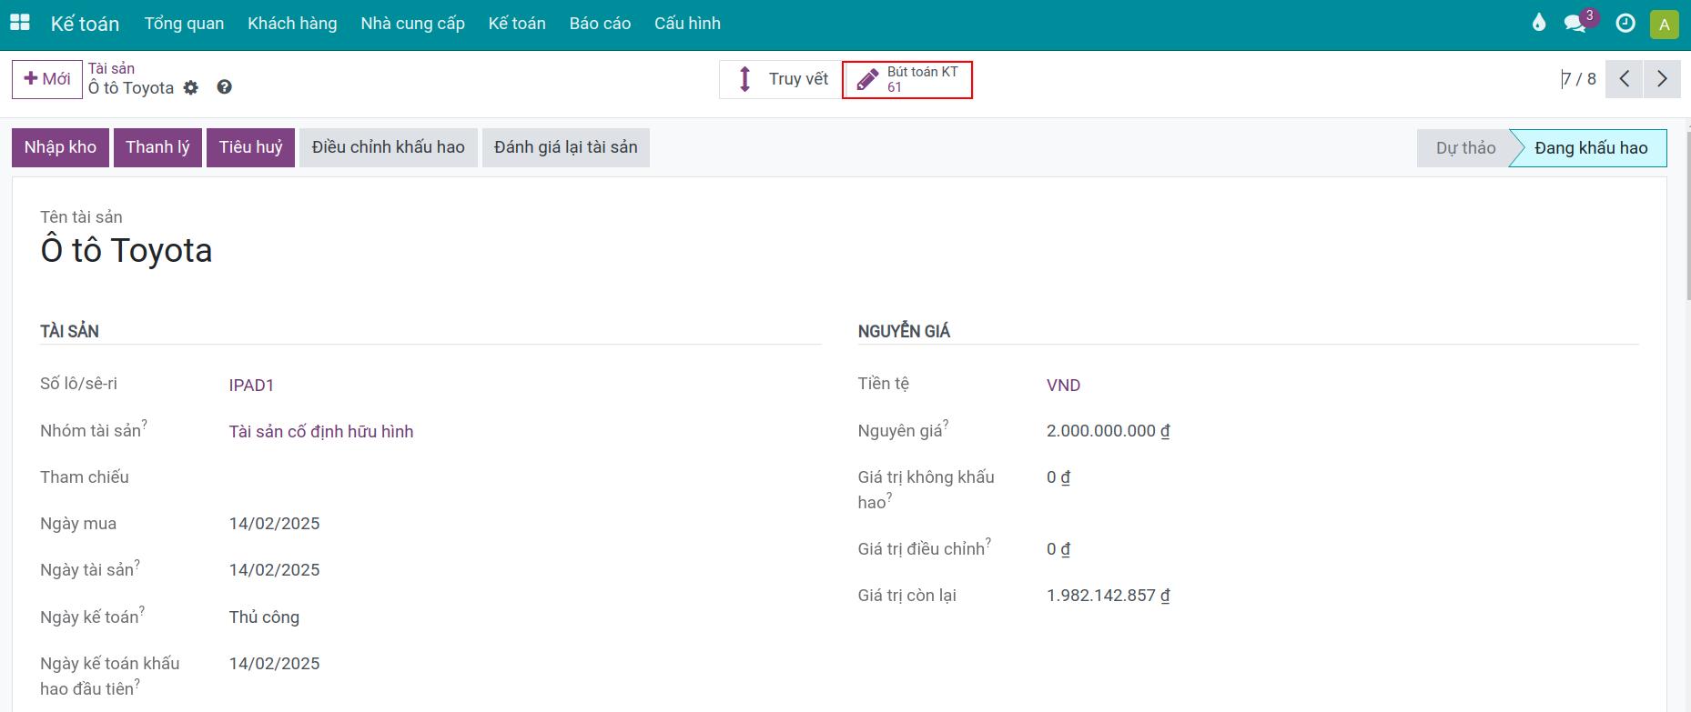1691x712 pixels.
Task: Click the Tiêu huỷ button
Action: pyautogui.click(x=250, y=147)
